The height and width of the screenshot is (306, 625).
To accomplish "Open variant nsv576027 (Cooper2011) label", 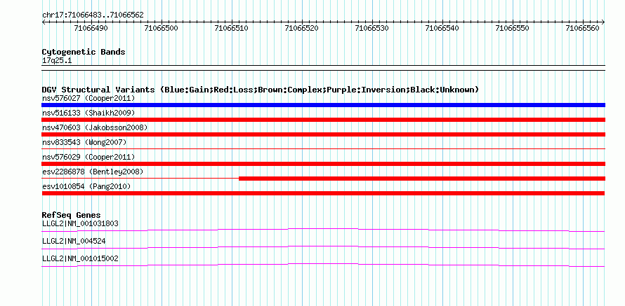I will pos(88,98).
